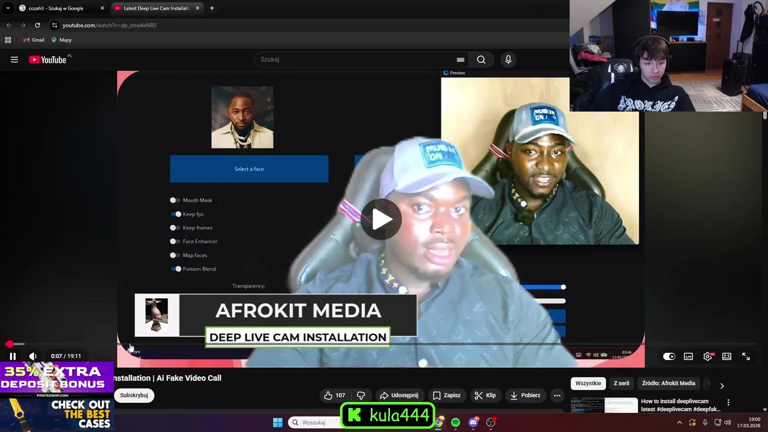Save the video with Zapisz
This screenshot has height=432, width=768.
tap(446, 395)
